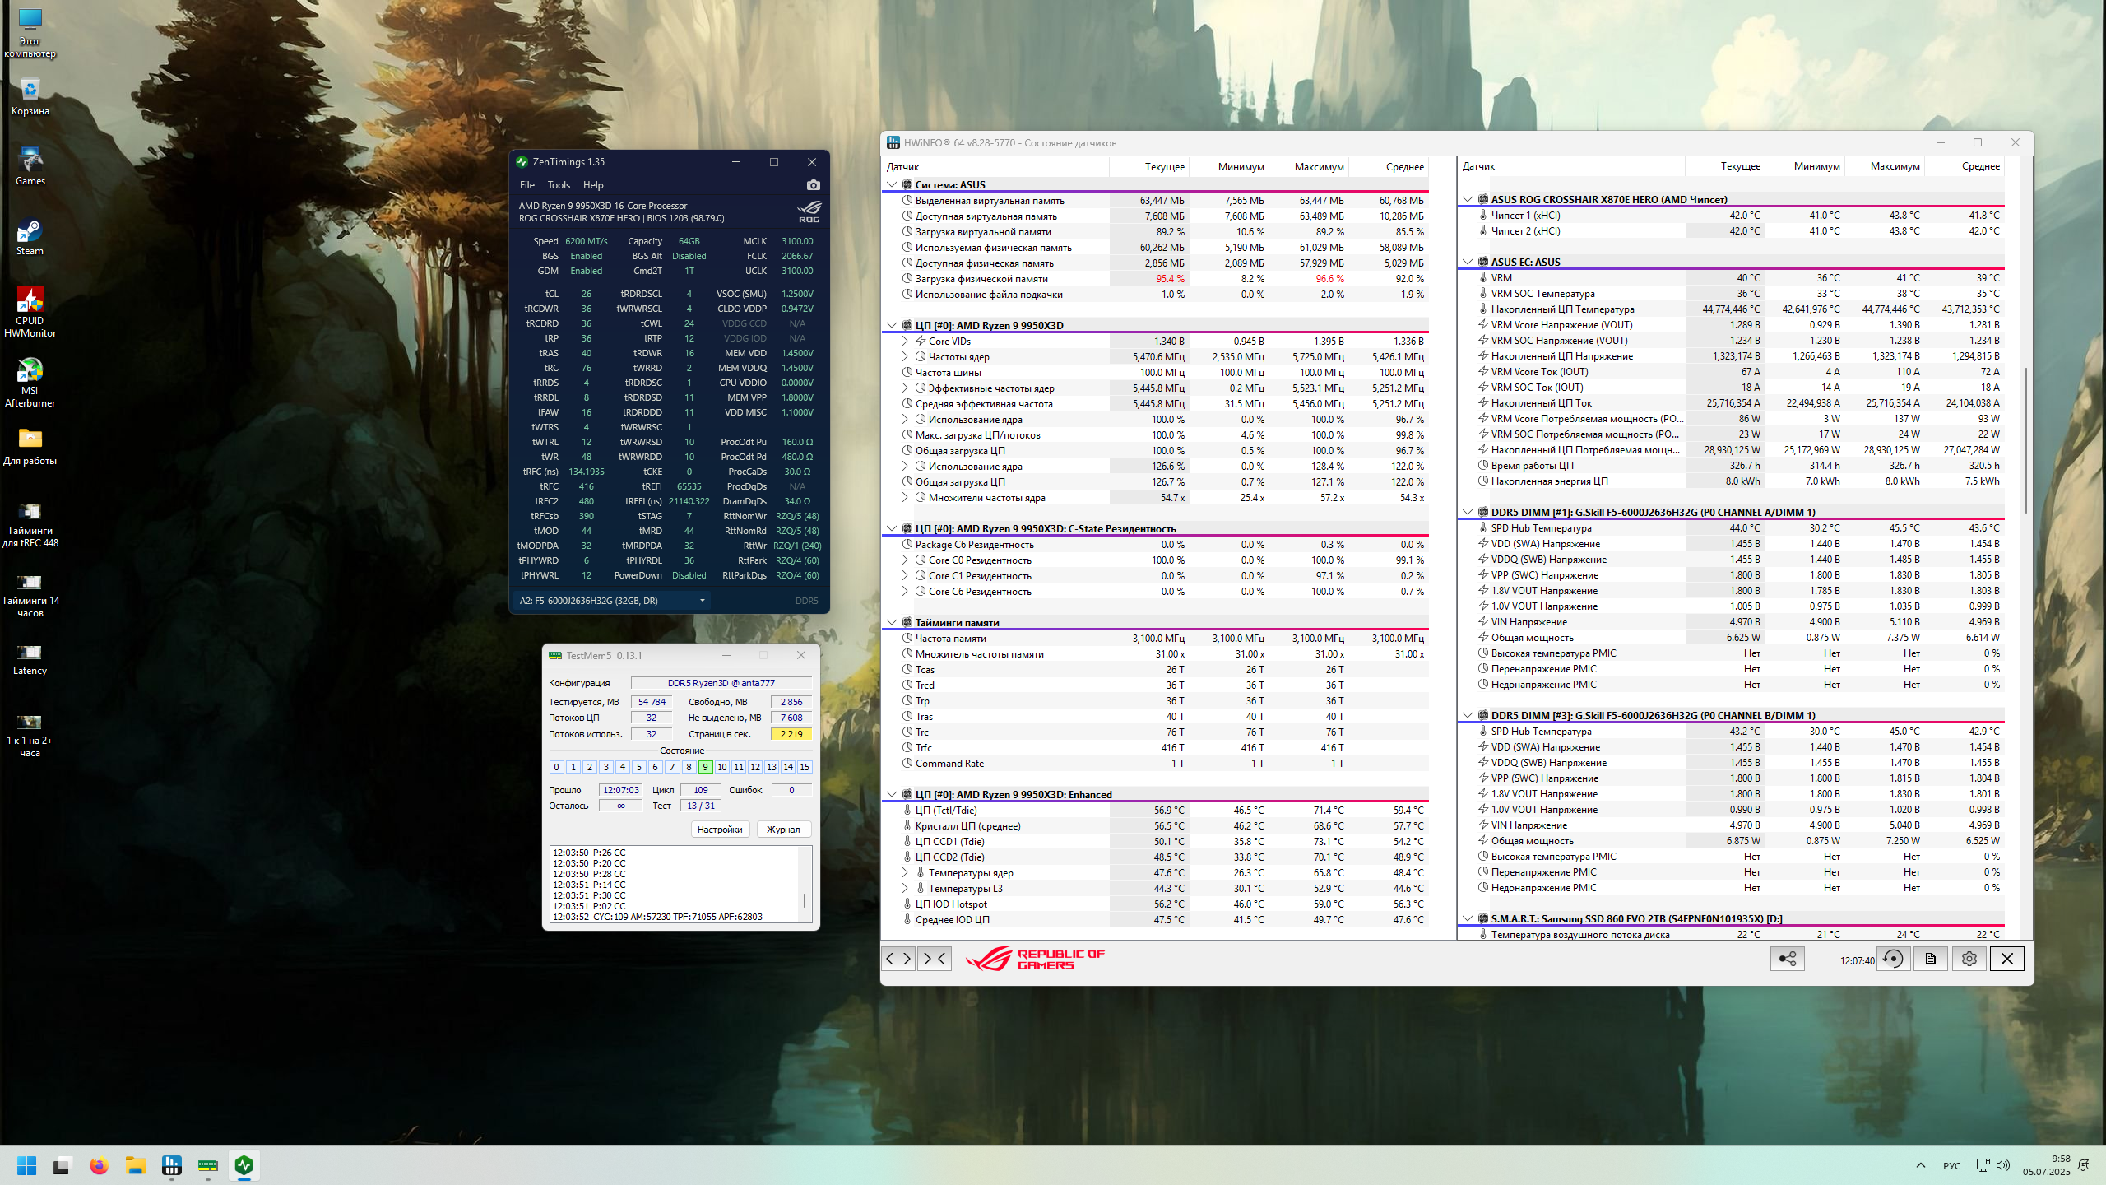Click HWiNFO share sensors icon
The width and height of the screenshot is (2106, 1185).
(x=1787, y=959)
